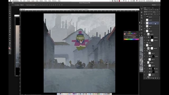Click the foreground color swatch in toolbar

coord(10,48)
